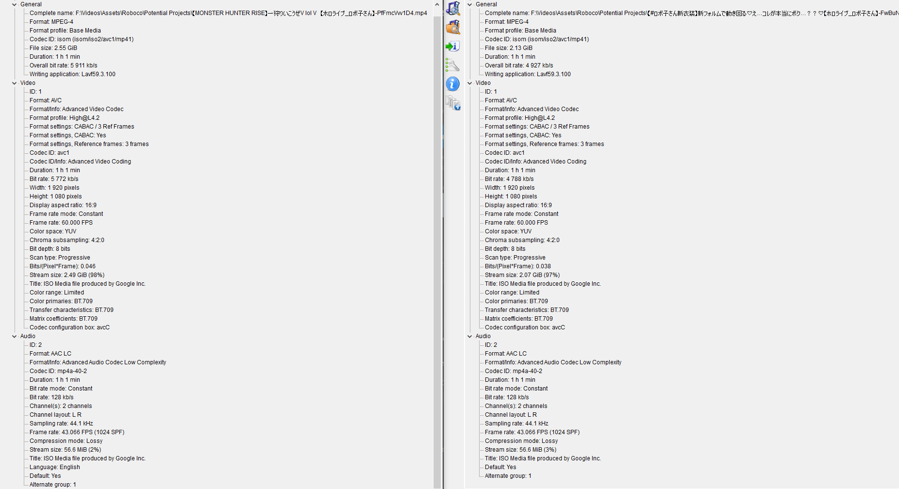Select 'Stream size: 2.07 GiB (97%)' row
The height and width of the screenshot is (489, 899).
[x=522, y=275]
